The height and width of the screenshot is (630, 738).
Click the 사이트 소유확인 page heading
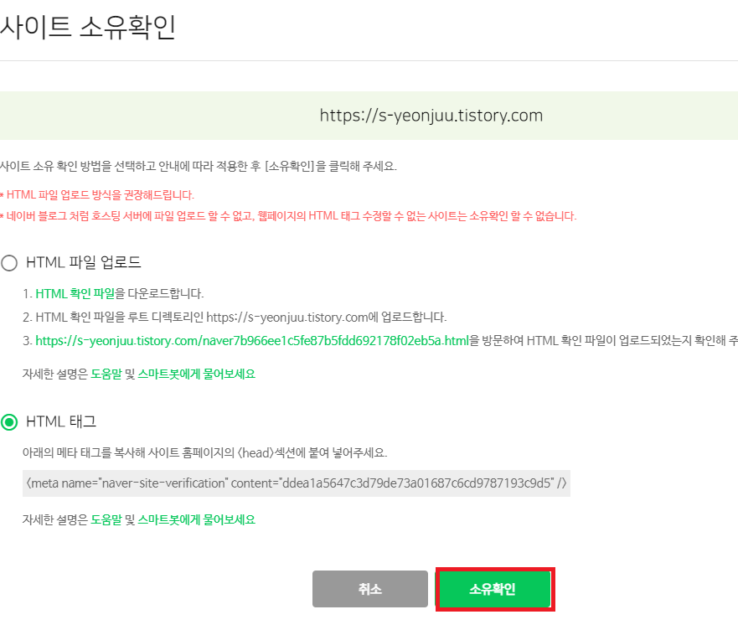pyautogui.click(x=88, y=27)
